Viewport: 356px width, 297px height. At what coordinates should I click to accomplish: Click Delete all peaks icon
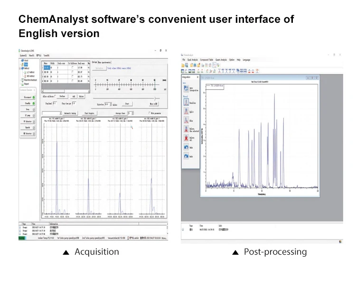click(x=186, y=138)
